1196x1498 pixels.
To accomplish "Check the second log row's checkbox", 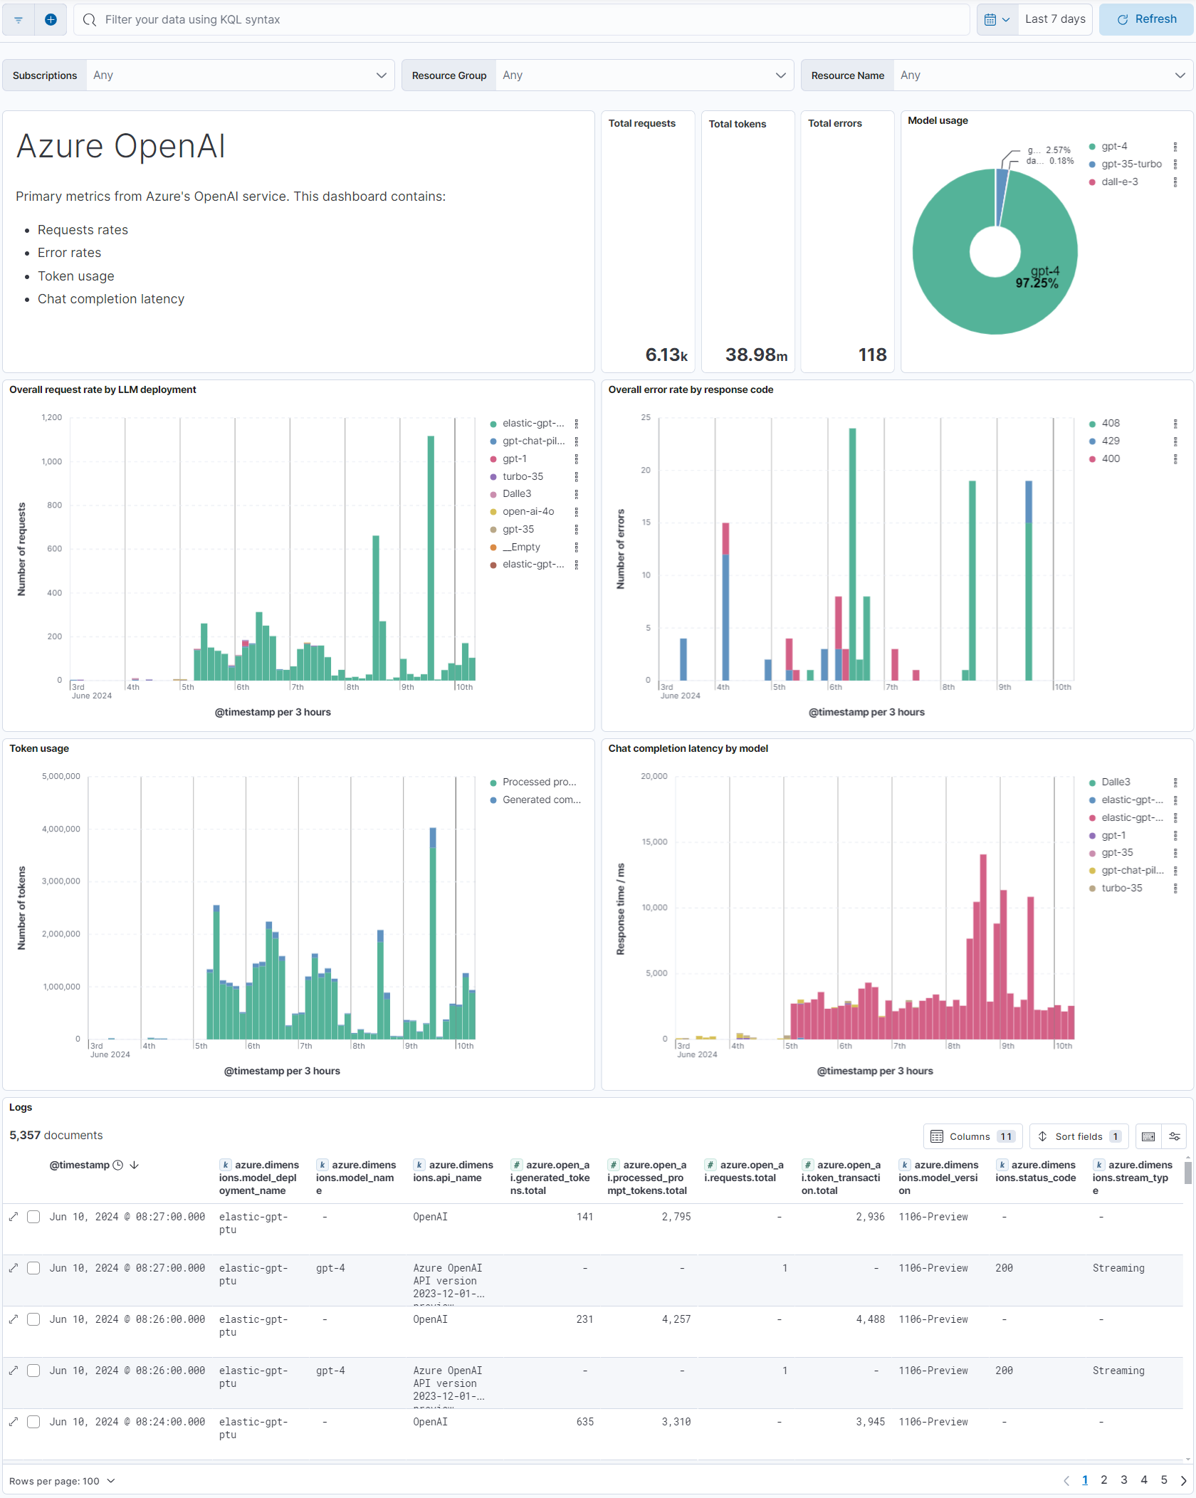I will (x=33, y=1268).
